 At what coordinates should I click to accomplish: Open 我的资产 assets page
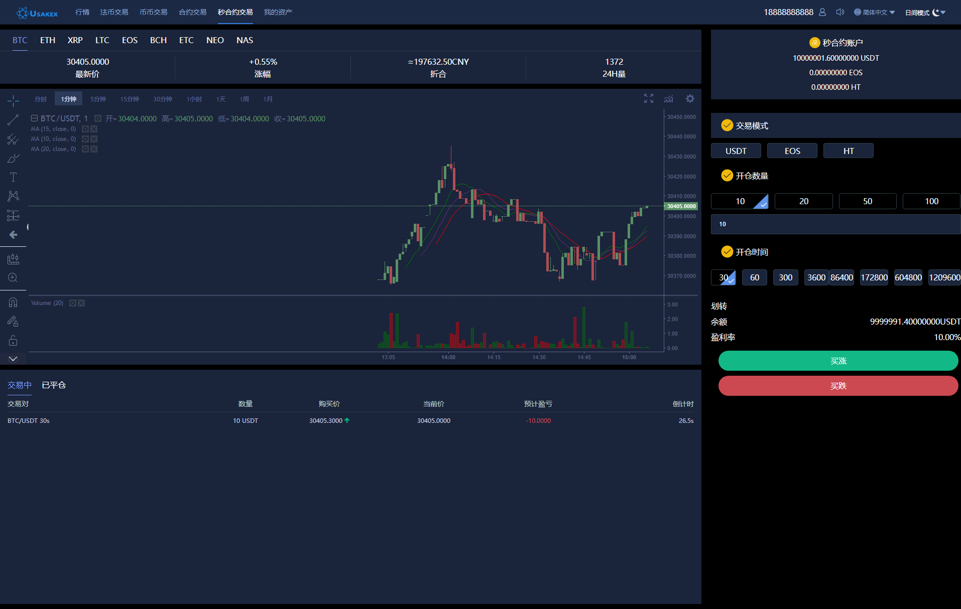point(278,12)
